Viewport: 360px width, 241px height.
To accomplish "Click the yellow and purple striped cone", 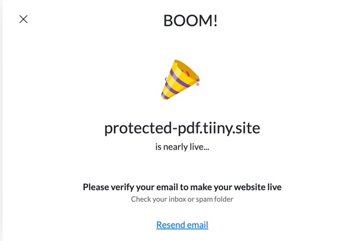I will click(x=179, y=81).
